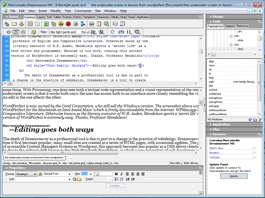Switch to the Reference tab in Code panel
The height and width of the screenshot is (198, 265).
point(242,26)
